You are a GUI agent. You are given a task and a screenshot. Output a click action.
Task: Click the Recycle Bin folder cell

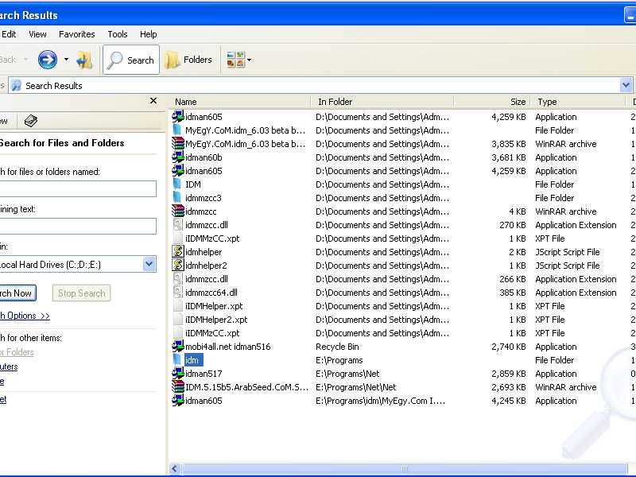(337, 347)
